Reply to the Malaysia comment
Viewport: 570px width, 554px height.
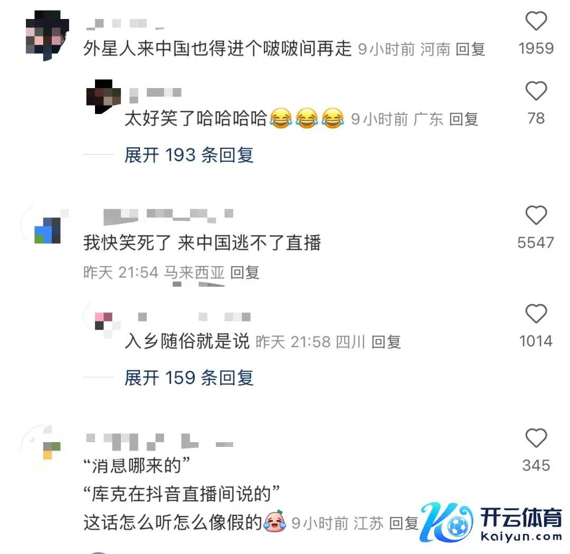point(245,273)
